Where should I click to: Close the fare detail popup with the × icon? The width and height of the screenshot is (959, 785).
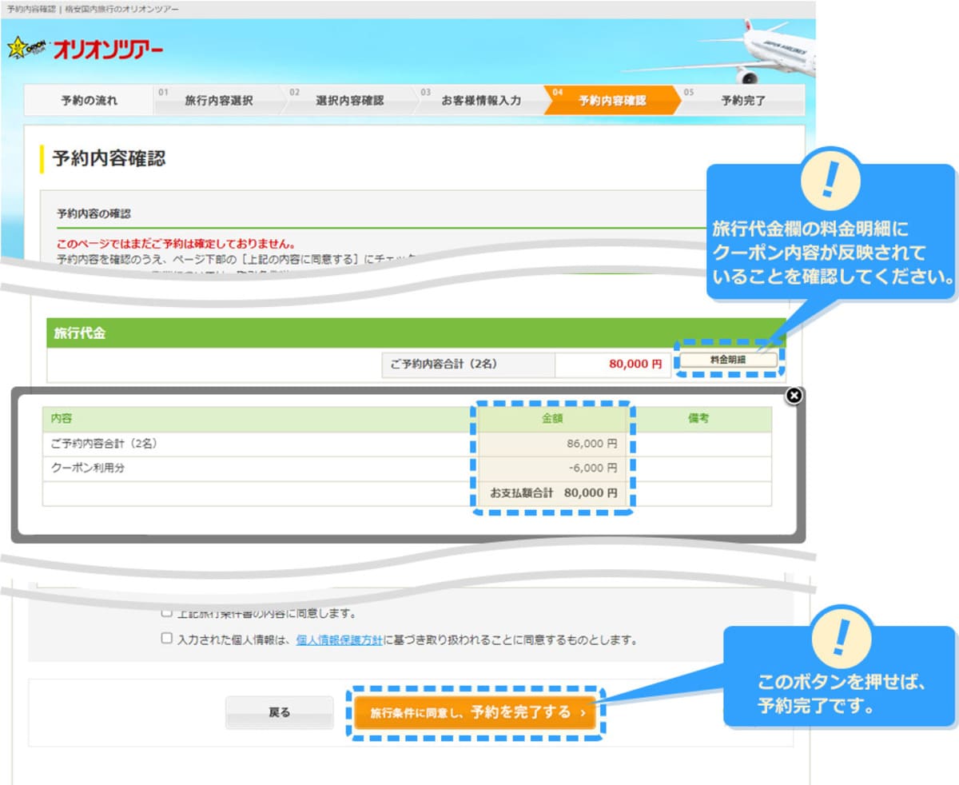[793, 396]
